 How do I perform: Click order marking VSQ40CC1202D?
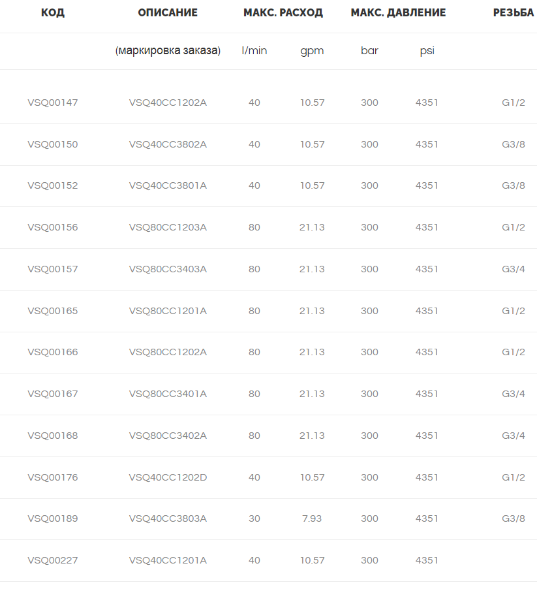coord(168,477)
